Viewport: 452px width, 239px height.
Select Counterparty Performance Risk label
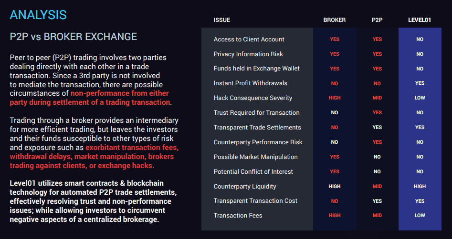pos(258,142)
